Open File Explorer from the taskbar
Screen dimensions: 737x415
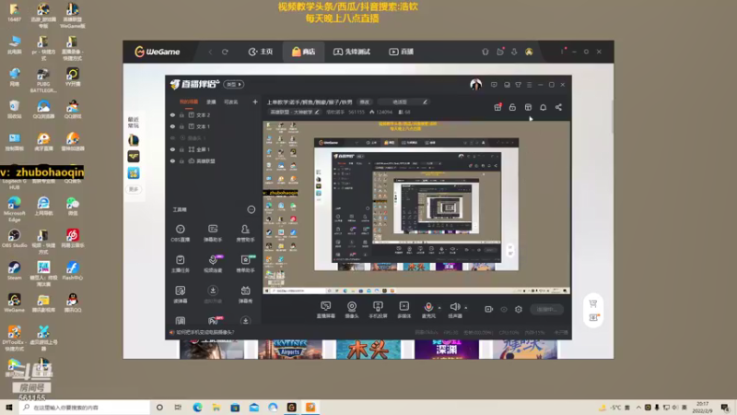(216, 408)
